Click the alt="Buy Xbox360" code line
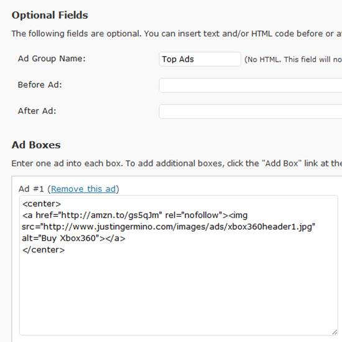Image resolution: width=342 pixels, height=342 pixels. click(74, 238)
